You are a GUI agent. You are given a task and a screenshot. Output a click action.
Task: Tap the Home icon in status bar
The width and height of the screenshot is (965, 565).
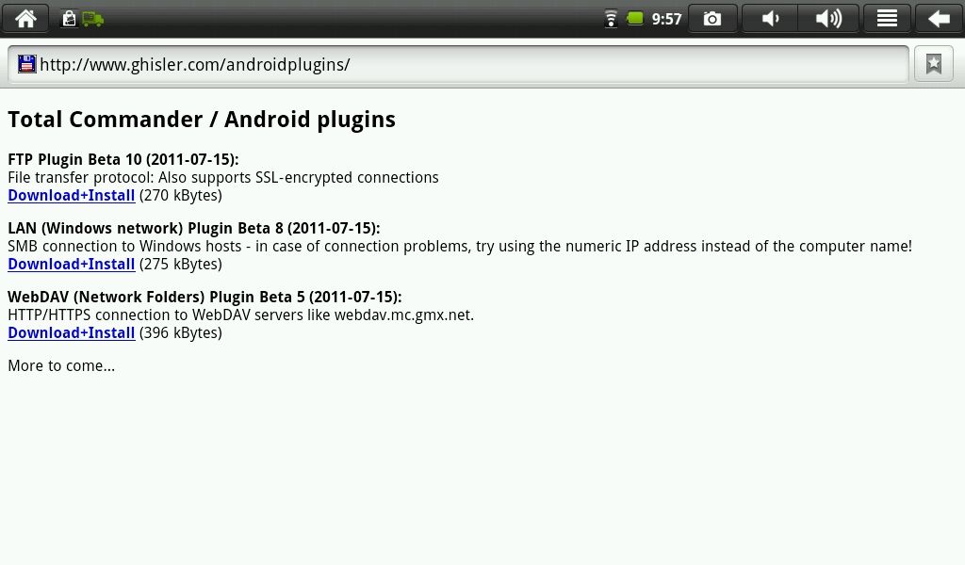pyautogui.click(x=25, y=19)
